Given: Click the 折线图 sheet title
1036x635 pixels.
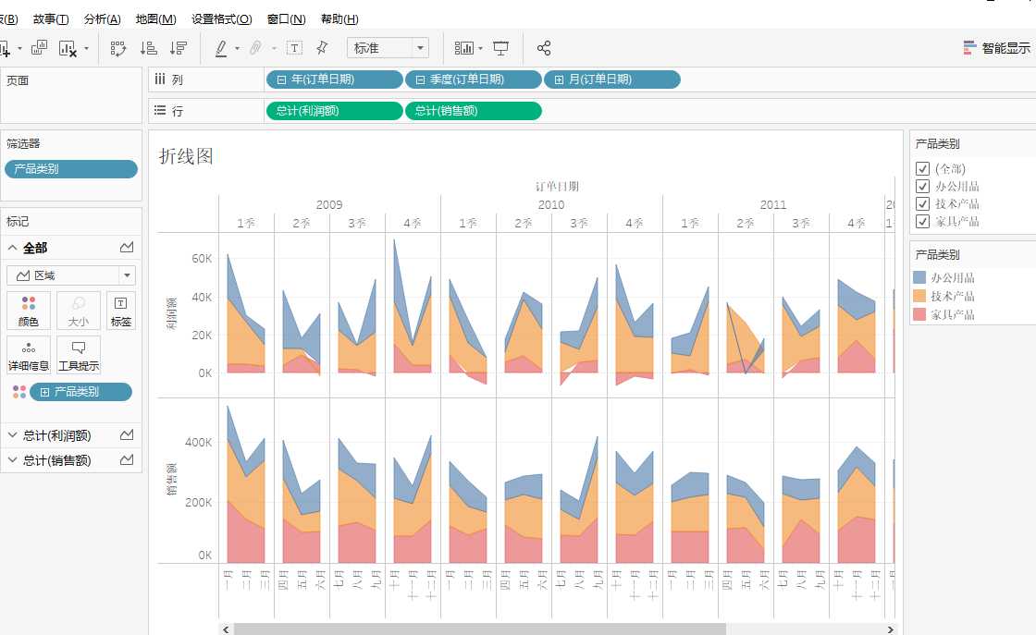Looking at the screenshot, I should click(x=186, y=156).
